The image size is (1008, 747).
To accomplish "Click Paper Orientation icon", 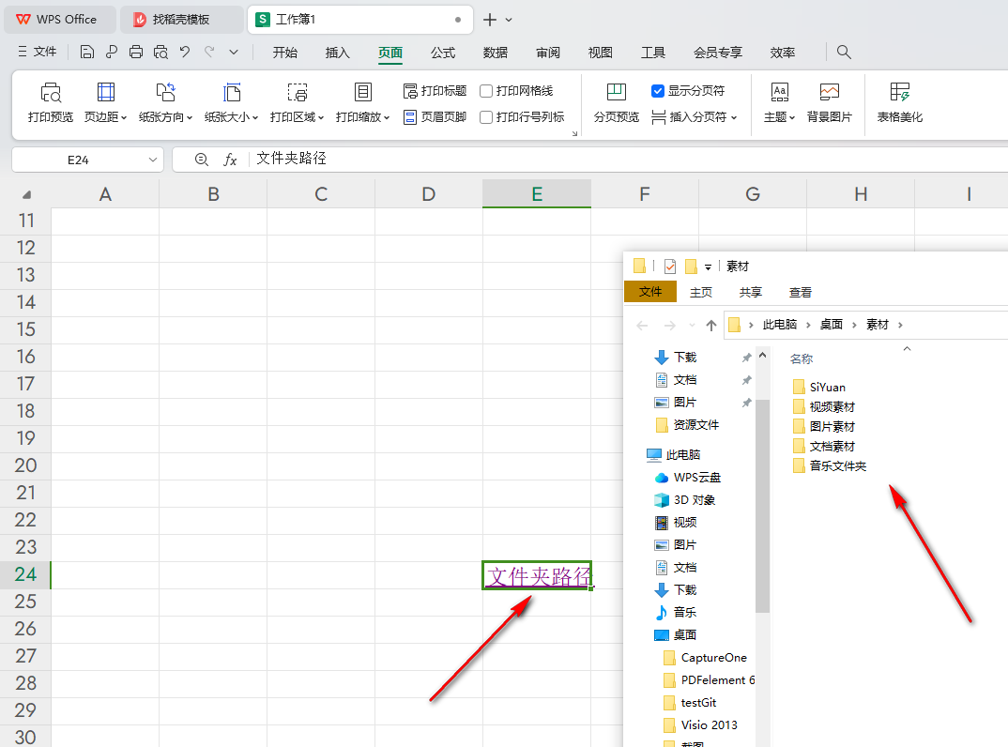I will click(x=165, y=93).
